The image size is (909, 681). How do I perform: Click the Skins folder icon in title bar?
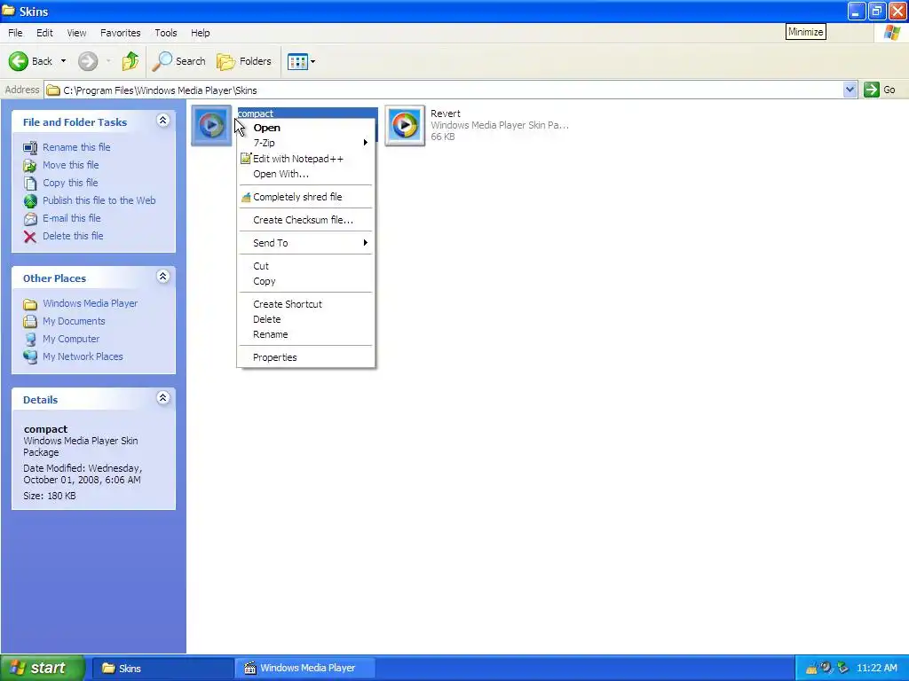pyautogui.click(x=8, y=11)
